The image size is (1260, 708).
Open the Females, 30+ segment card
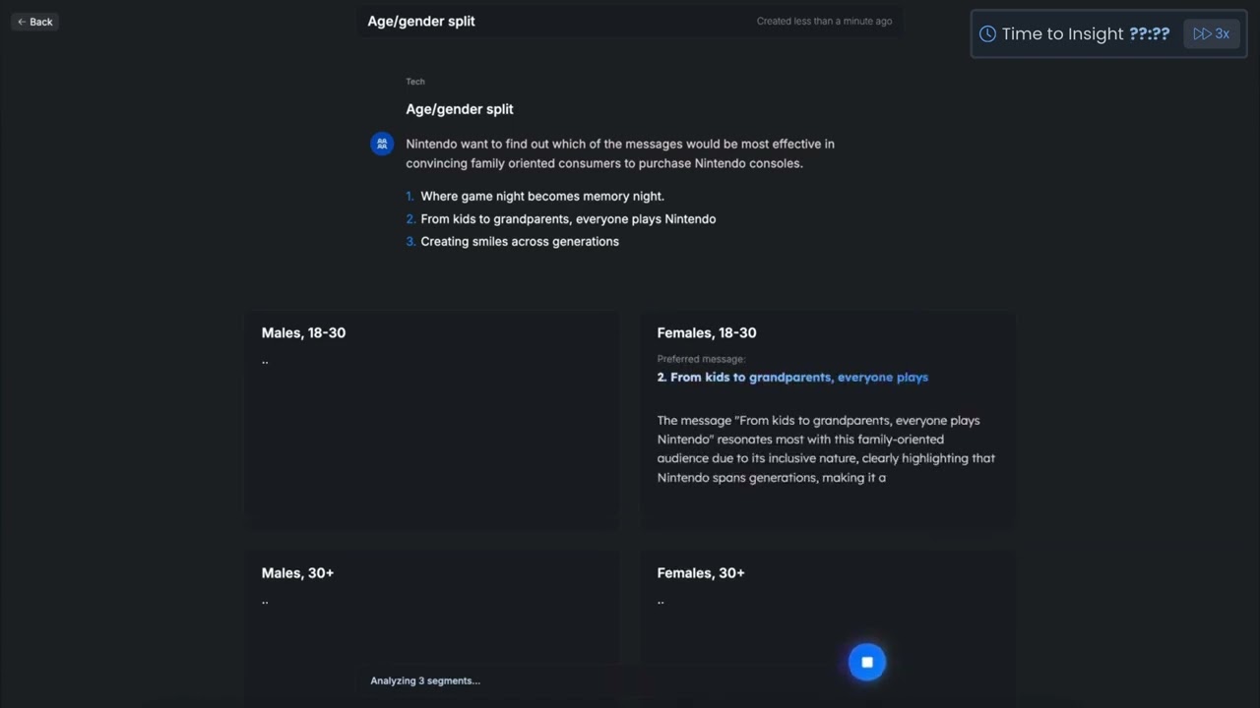(x=827, y=629)
